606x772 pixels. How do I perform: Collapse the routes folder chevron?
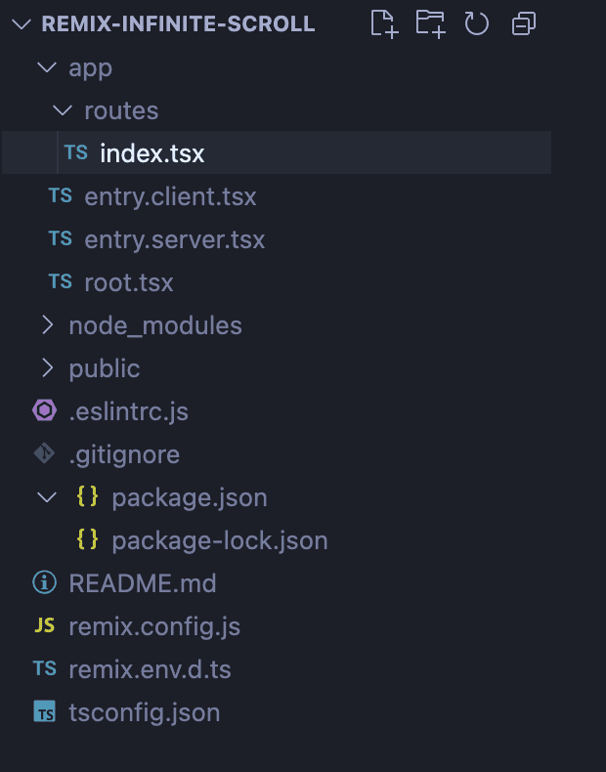point(62,110)
